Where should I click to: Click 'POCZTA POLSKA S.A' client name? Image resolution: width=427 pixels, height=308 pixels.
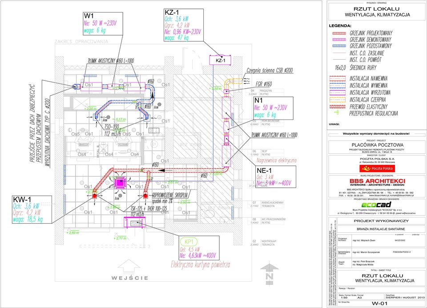[x=377, y=159]
